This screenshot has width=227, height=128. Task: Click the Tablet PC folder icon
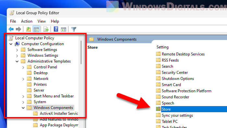pos(158,121)
